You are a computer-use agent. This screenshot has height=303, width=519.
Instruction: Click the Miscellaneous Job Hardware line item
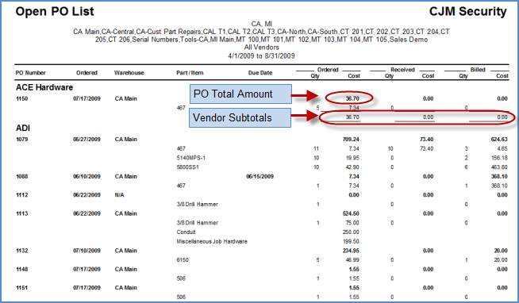(x=212, y=241)
